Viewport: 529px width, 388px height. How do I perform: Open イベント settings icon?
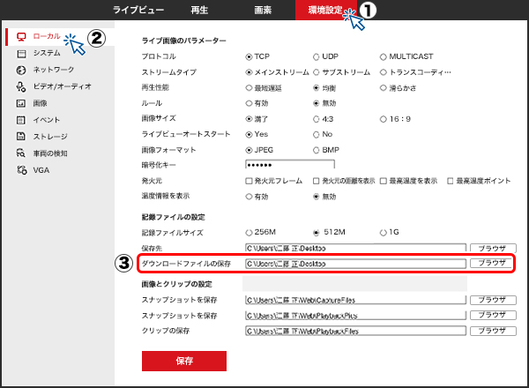click(x=21, y=120)
